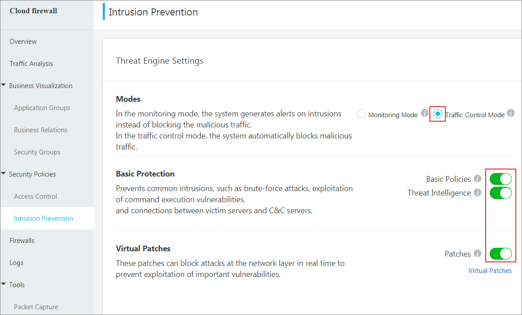Open Packet Capture under Tools
Image resolution: width=522 pixels, height=315 pixels.
pos(36,307)
